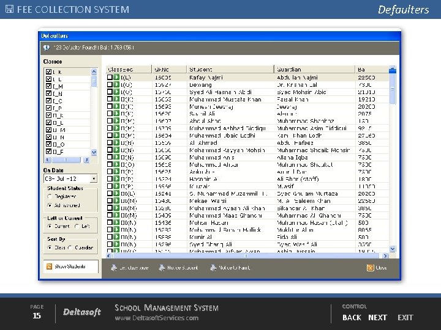The width and height of the screenshot is (441, 330).
Task: Sort by Guardian radio option
Action: (x=71, y=248)
